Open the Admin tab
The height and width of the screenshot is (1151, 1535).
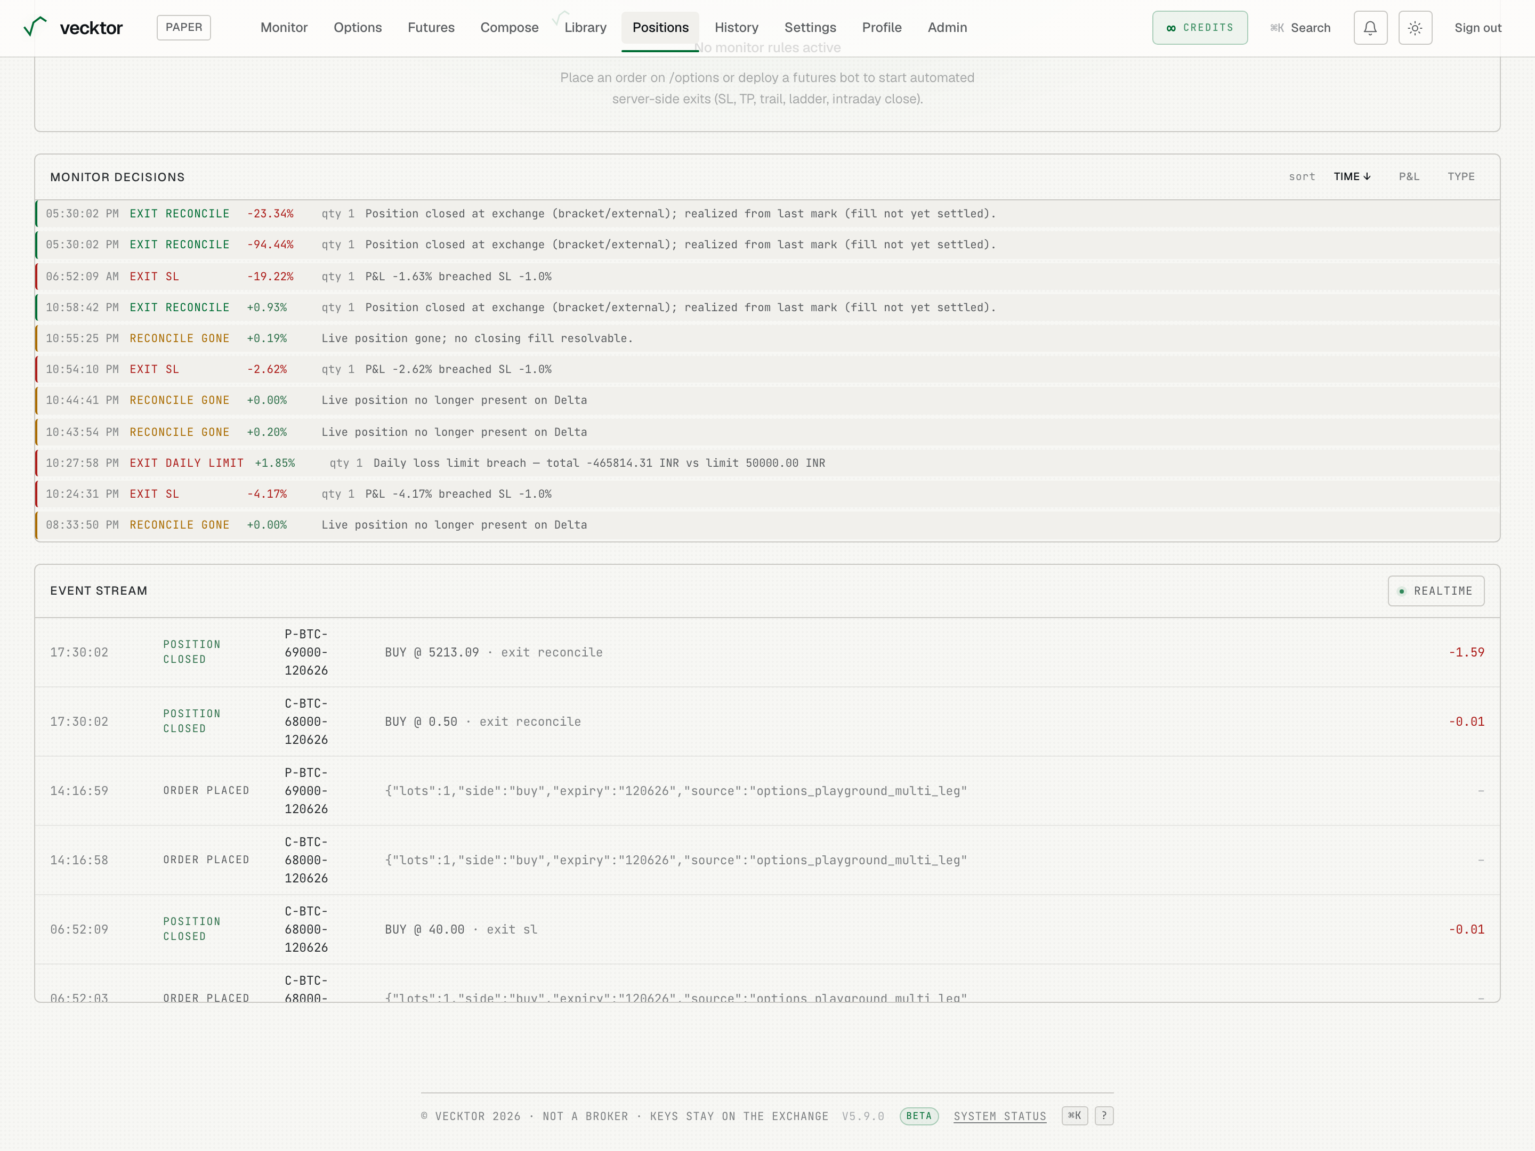pos(947,28)
